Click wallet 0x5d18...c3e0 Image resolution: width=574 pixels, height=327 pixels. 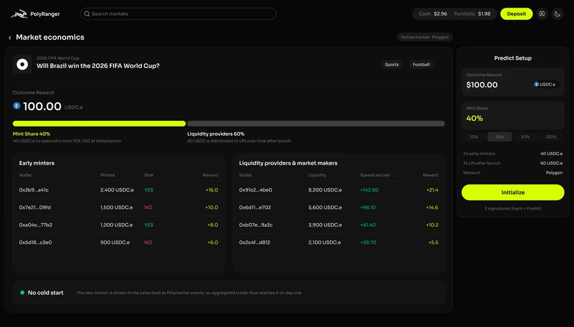[x=35, y=242]
